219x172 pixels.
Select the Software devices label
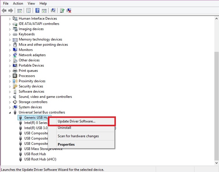click(x=31, y=92)
